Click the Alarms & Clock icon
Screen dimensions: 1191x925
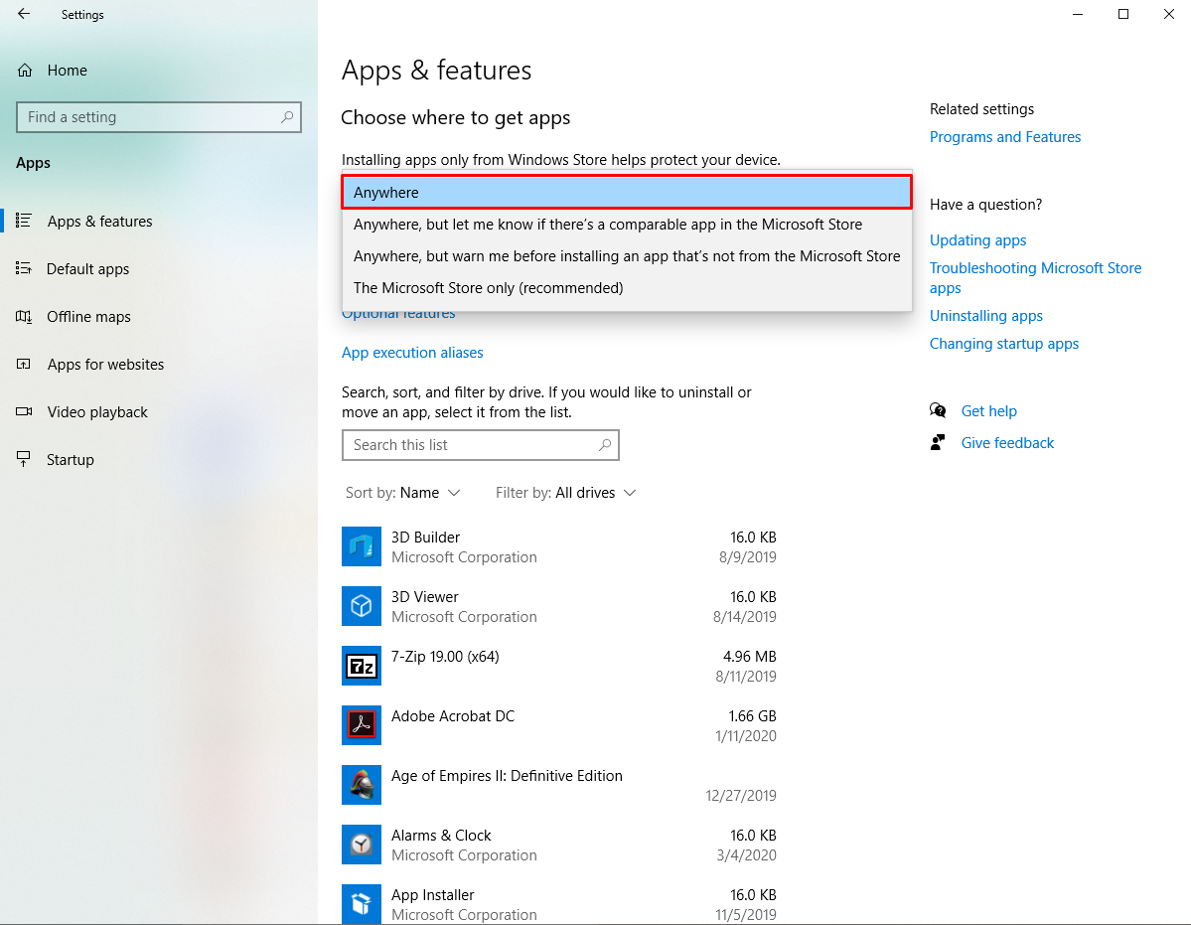pyautogui.click(x=362, y=845)
